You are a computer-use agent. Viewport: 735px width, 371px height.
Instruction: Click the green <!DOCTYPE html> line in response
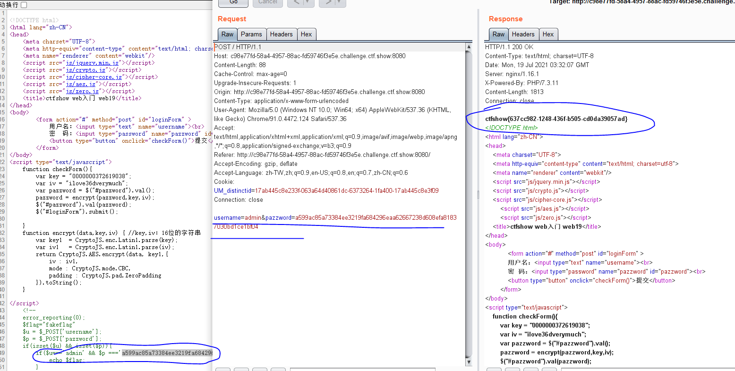[x=512, y=128]
